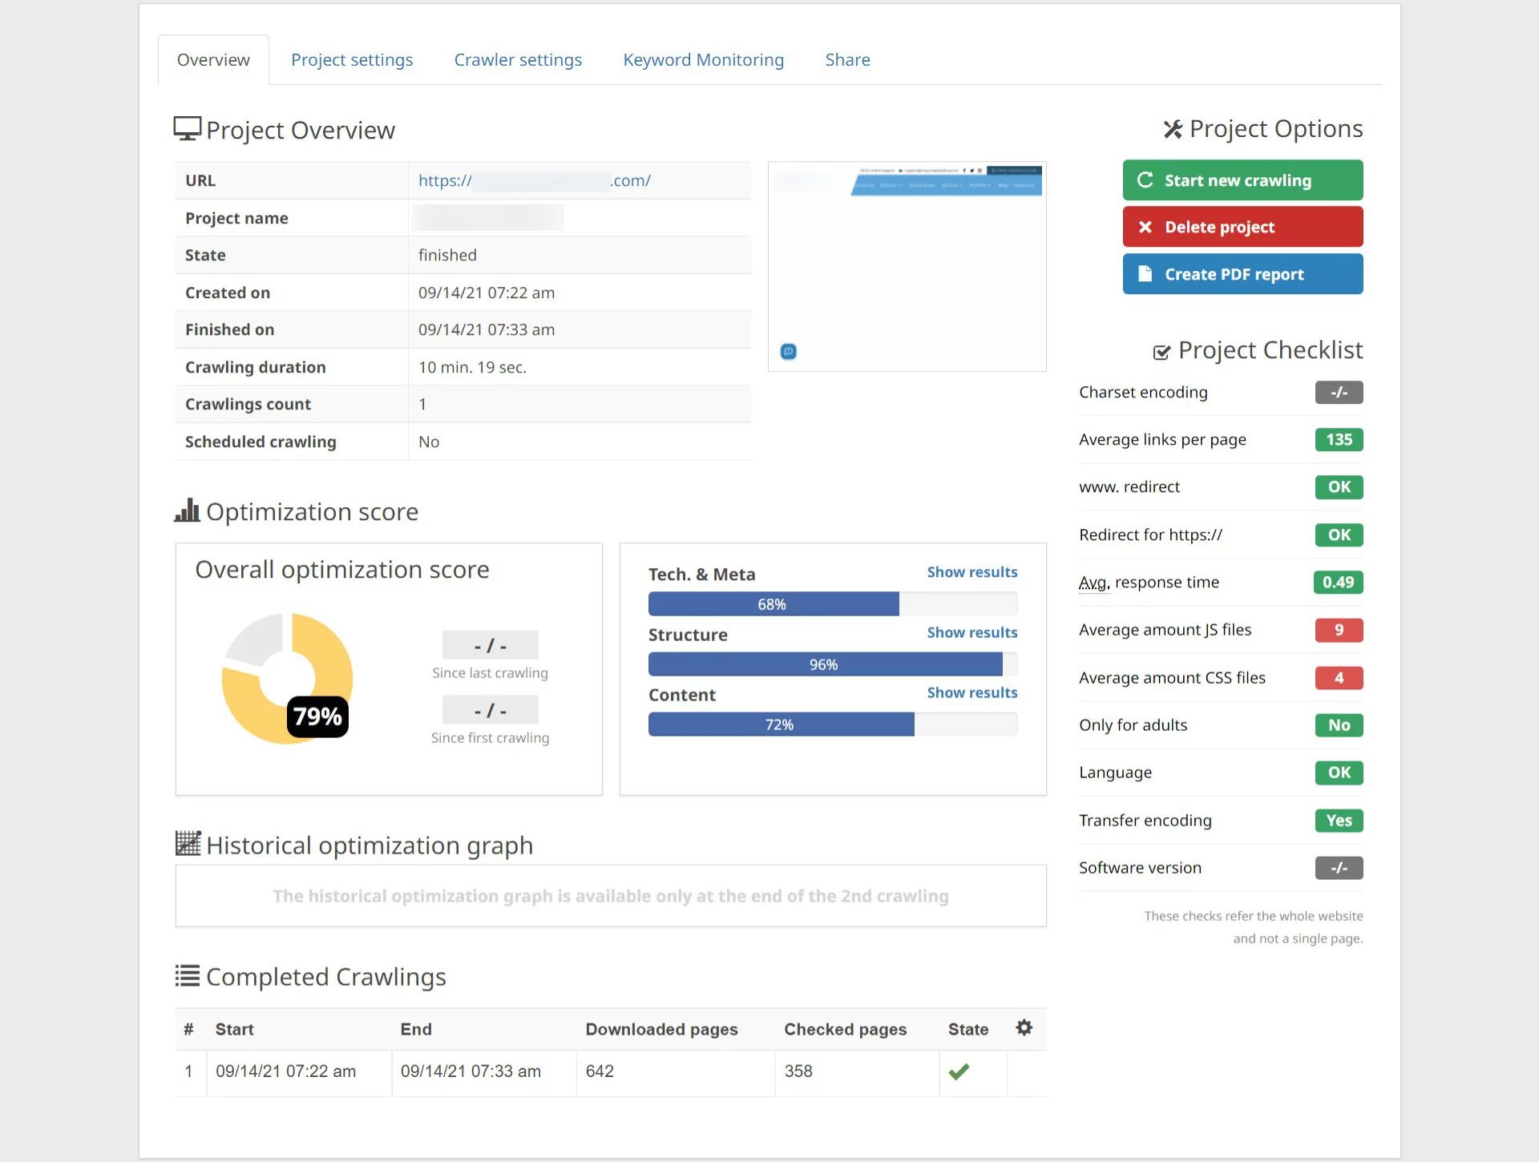1539x1162 pixels.
Task: Click the red Delete project button
Action: pos(1242,227)
